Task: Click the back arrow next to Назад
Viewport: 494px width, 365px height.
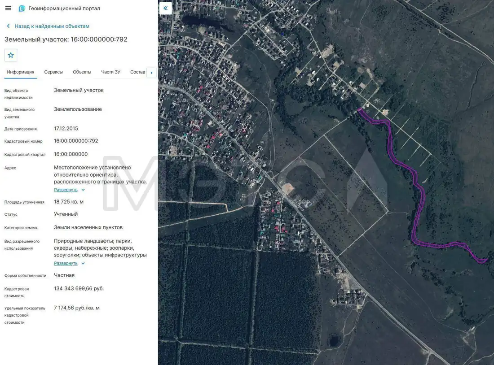Action: (x=8, y=26)
